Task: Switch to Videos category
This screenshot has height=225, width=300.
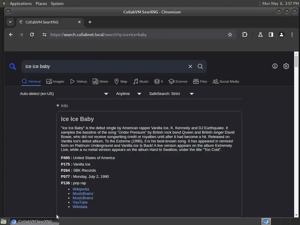Action: (x=79, y=81)
